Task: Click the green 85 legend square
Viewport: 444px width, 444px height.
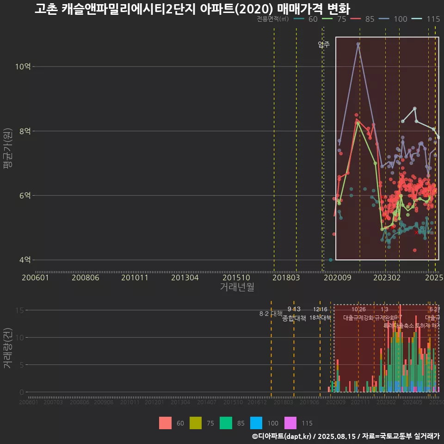Action: click(226, 423)
